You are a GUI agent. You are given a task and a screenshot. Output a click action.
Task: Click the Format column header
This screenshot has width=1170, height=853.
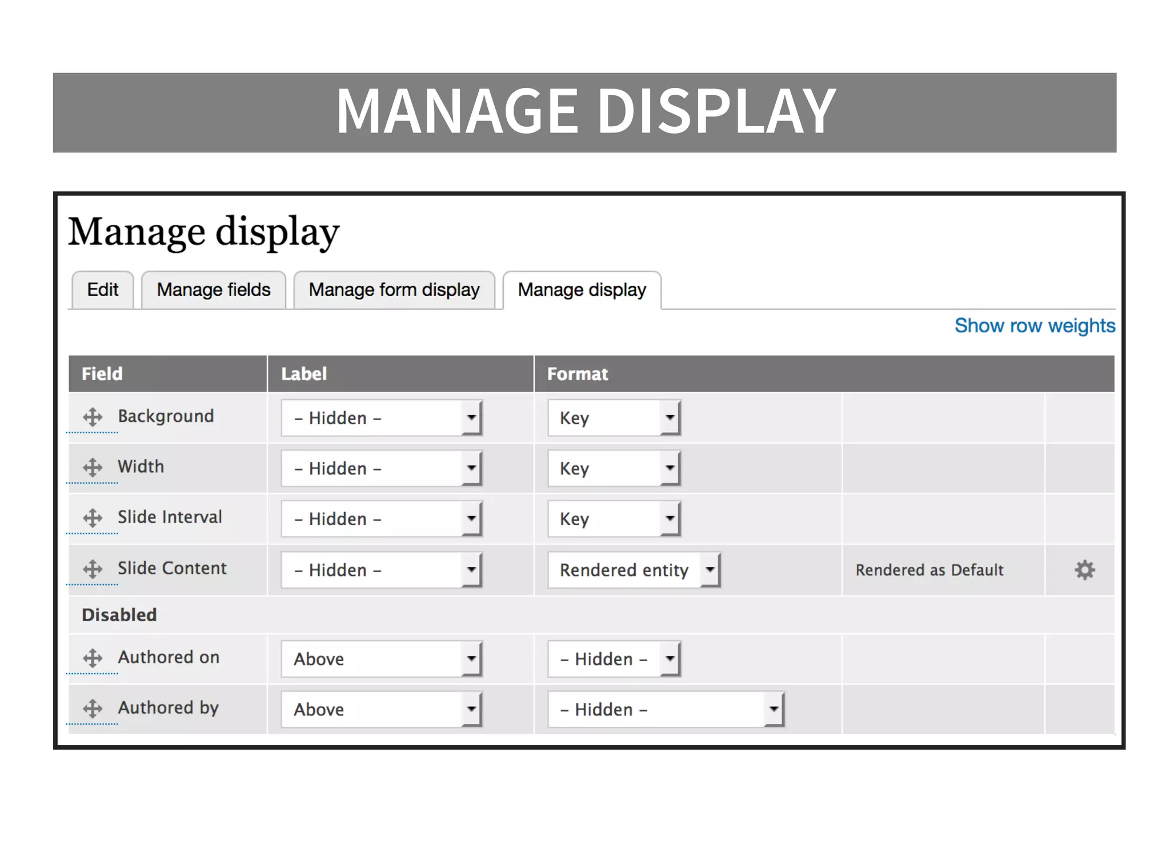coord(824,374)
